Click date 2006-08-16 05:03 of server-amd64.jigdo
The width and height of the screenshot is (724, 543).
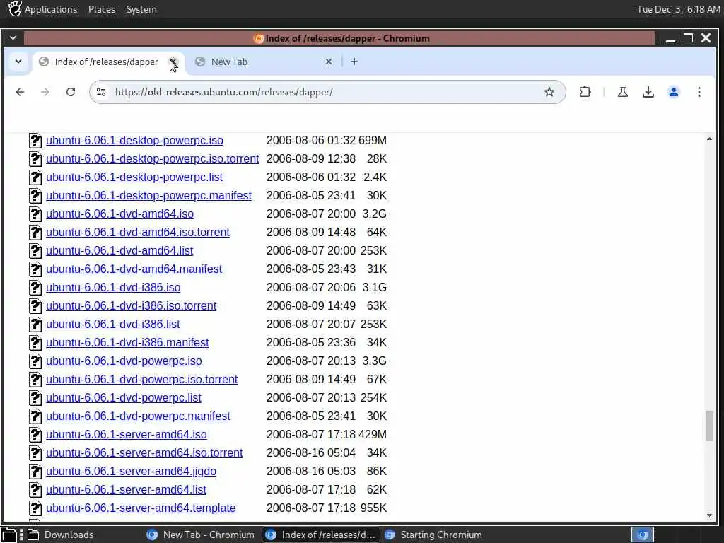click(311, 472)
